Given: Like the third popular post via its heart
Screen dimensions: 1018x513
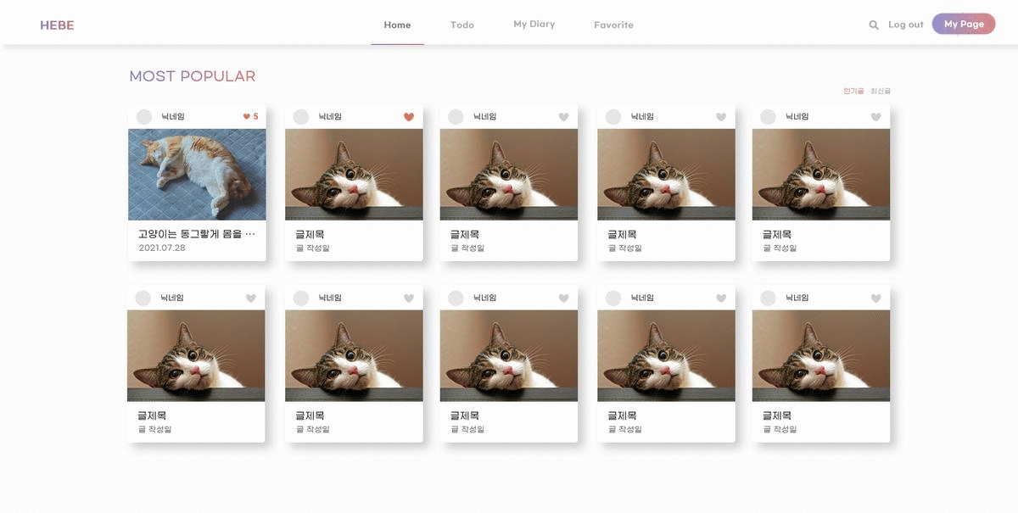Looking at the screenshot, I should (563, 117).
